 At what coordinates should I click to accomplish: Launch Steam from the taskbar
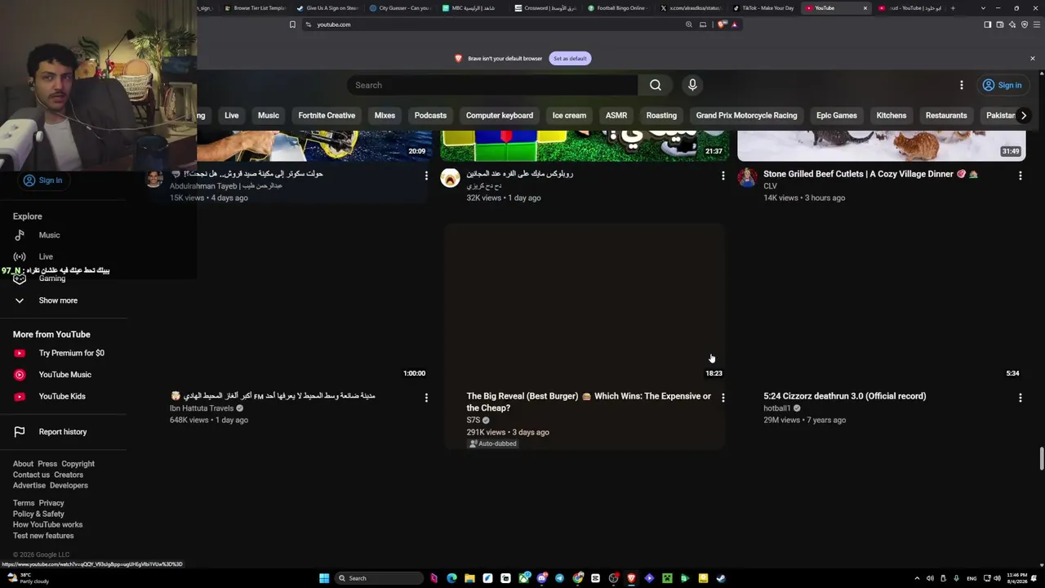tap(721, 578)
